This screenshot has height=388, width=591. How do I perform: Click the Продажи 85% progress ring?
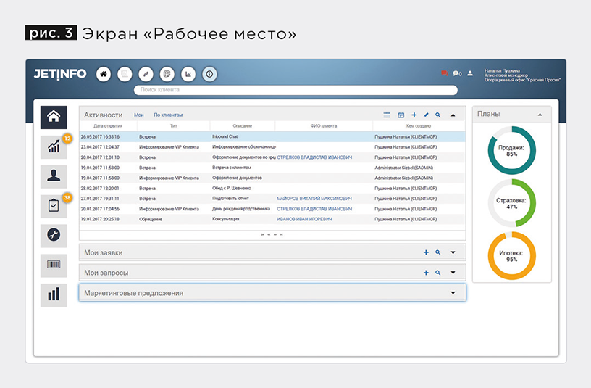[512, 150]
